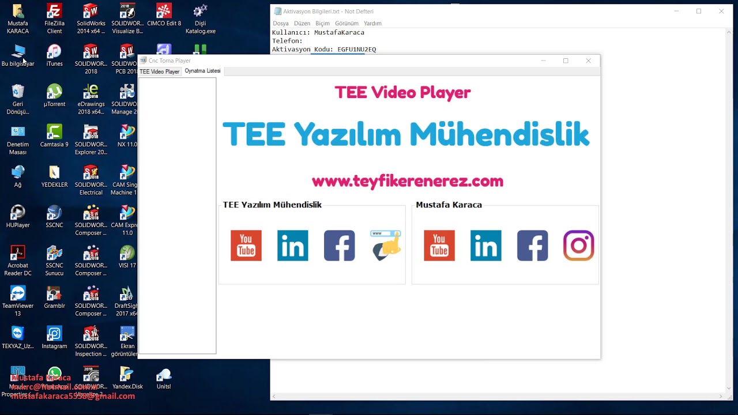
Task: Select TEKYAZ_Uz desktop icon
Action: 18,338
